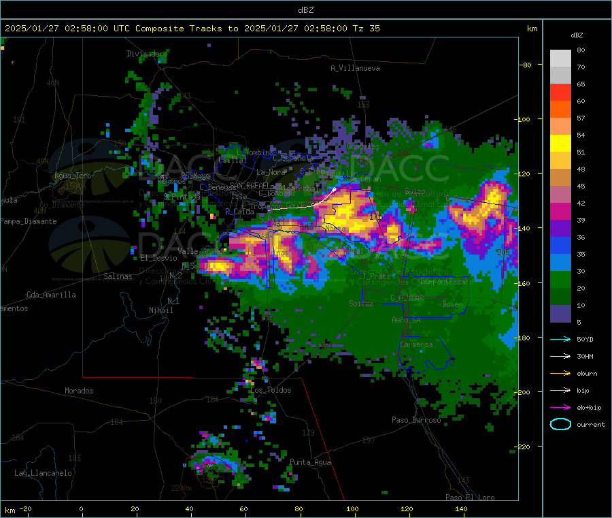Select the light gray 70-80 dBZ legend swatch

pyautogui.click(x=560, y=59)
